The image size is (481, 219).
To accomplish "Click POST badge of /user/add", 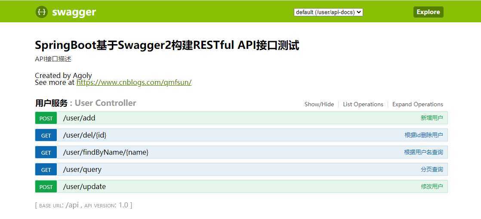I will pyautogui.click(x=46, y=118).
